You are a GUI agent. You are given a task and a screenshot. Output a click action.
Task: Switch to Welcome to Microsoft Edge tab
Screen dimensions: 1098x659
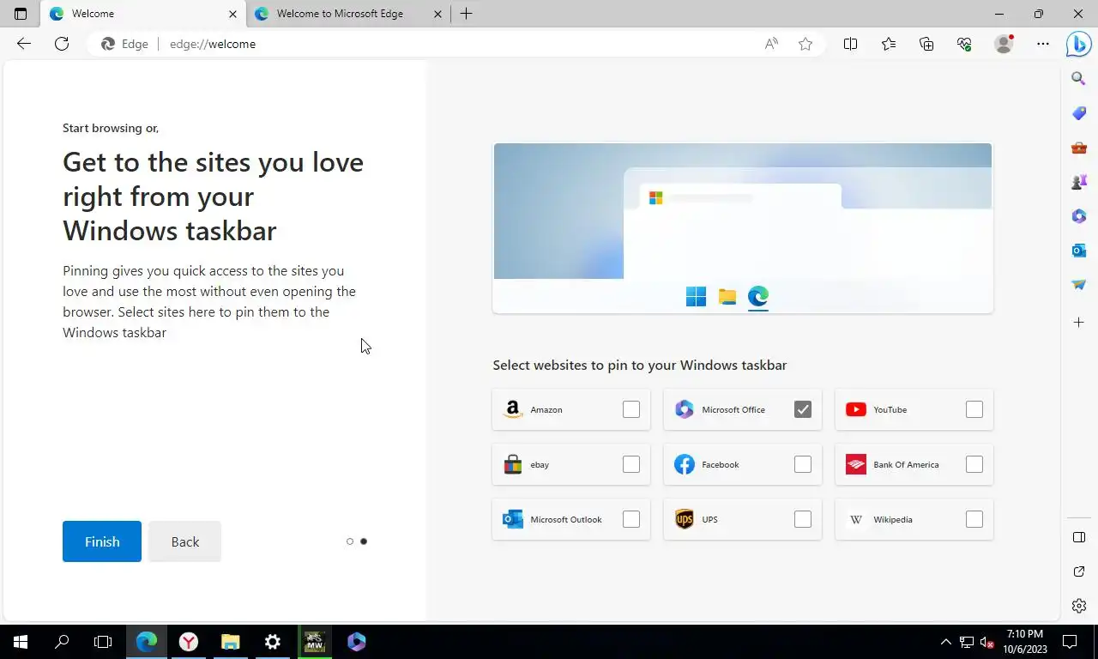(x=347, y=14)
